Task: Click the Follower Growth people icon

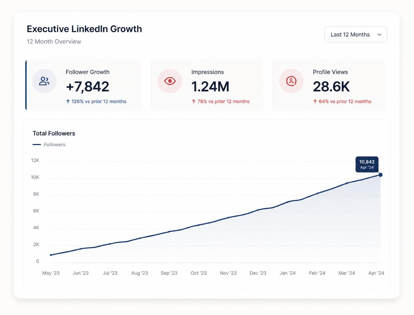Action: tap(44, 81)
